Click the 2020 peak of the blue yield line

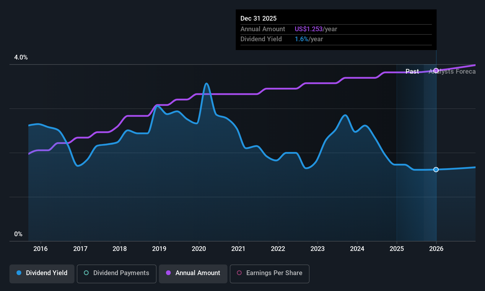206,84
